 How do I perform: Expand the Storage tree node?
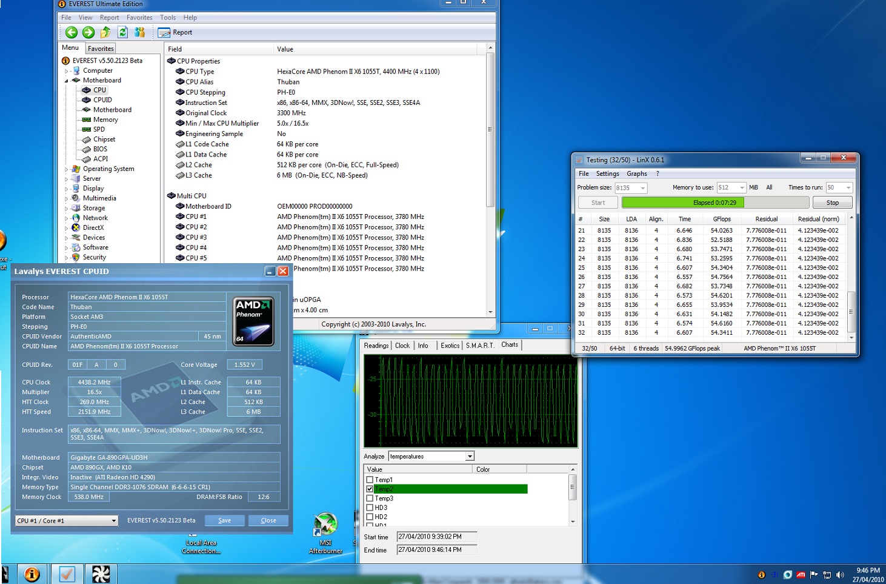(x=67, y=209)
